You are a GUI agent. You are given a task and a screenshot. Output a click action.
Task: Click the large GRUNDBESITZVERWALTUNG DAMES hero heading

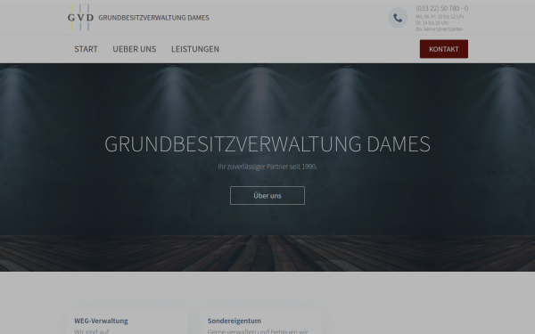click(267, 143)
